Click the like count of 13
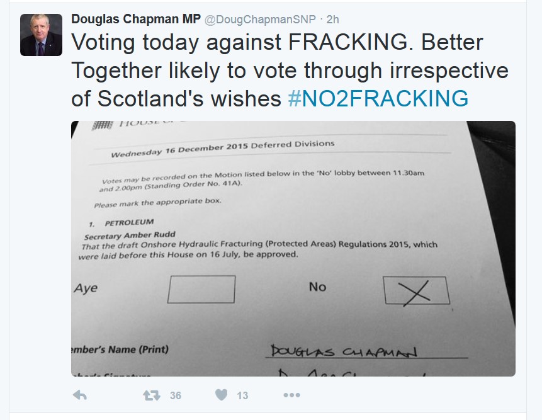The width and height of the screenshot is (542, 420). tap(242, 395)
